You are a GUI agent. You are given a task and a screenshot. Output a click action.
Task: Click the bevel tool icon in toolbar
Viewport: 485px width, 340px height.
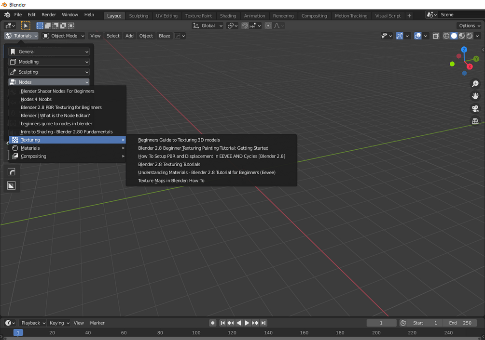[x=12, y=172]
